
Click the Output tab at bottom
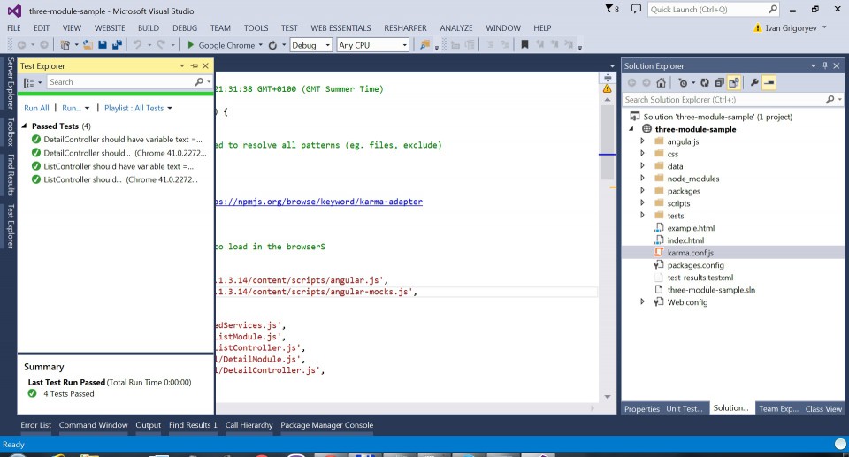149,425
